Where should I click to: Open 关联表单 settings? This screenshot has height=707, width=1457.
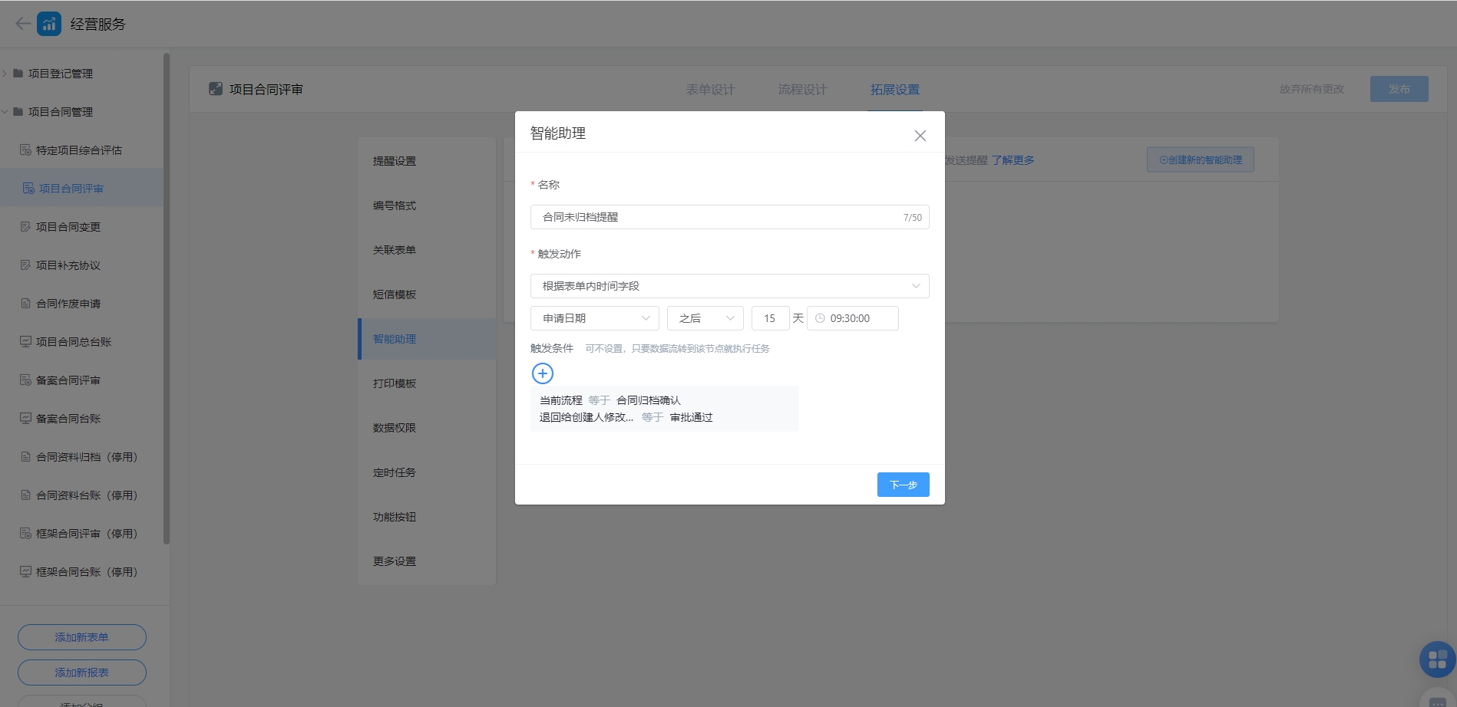coord(427,250)
